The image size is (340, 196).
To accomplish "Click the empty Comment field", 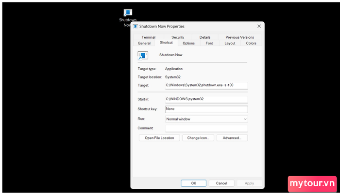I will click(206, 128).
